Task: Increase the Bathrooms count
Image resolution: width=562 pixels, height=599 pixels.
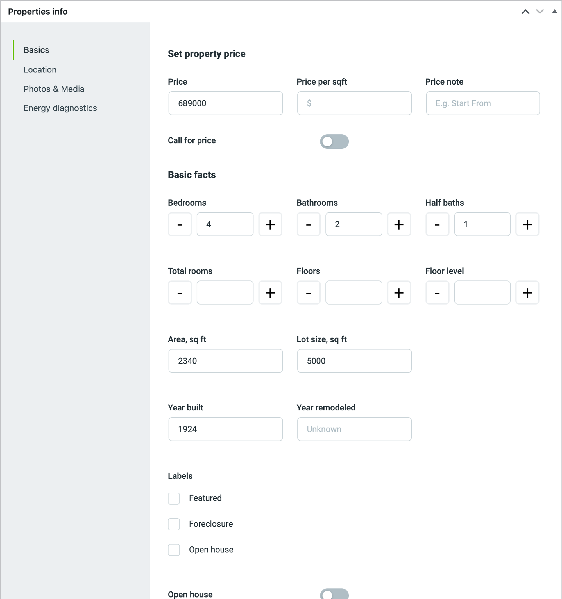Action: pos(399,224)
